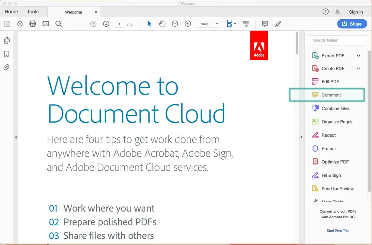Screen dimensions: 372x245
Task: Toggle the Bookmarks sidebar panel
Action: coord(7,54)
